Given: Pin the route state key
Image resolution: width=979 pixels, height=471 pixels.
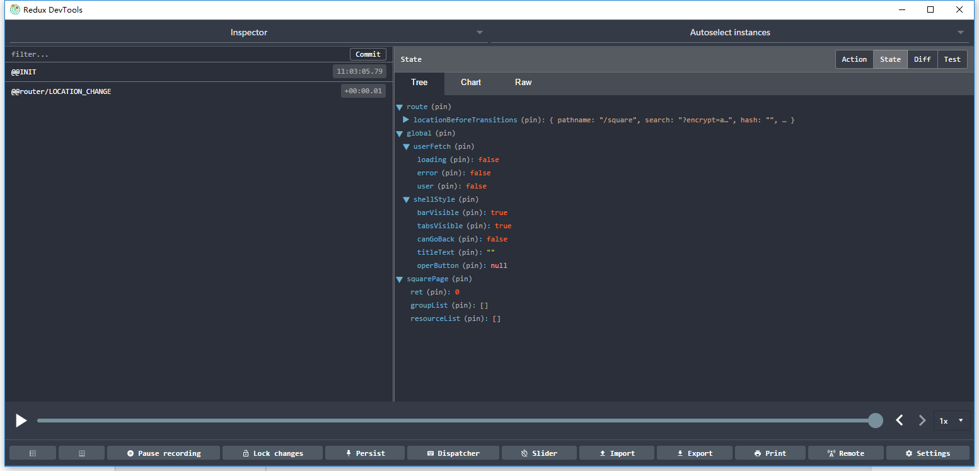Looking at the screenshot, I should 441,107.
